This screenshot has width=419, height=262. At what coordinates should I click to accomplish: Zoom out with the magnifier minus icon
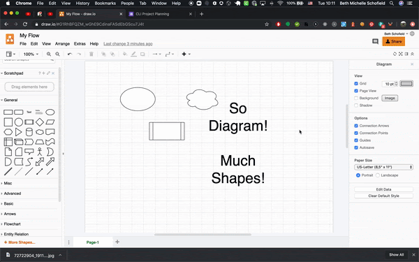click(x=57, y=54)
